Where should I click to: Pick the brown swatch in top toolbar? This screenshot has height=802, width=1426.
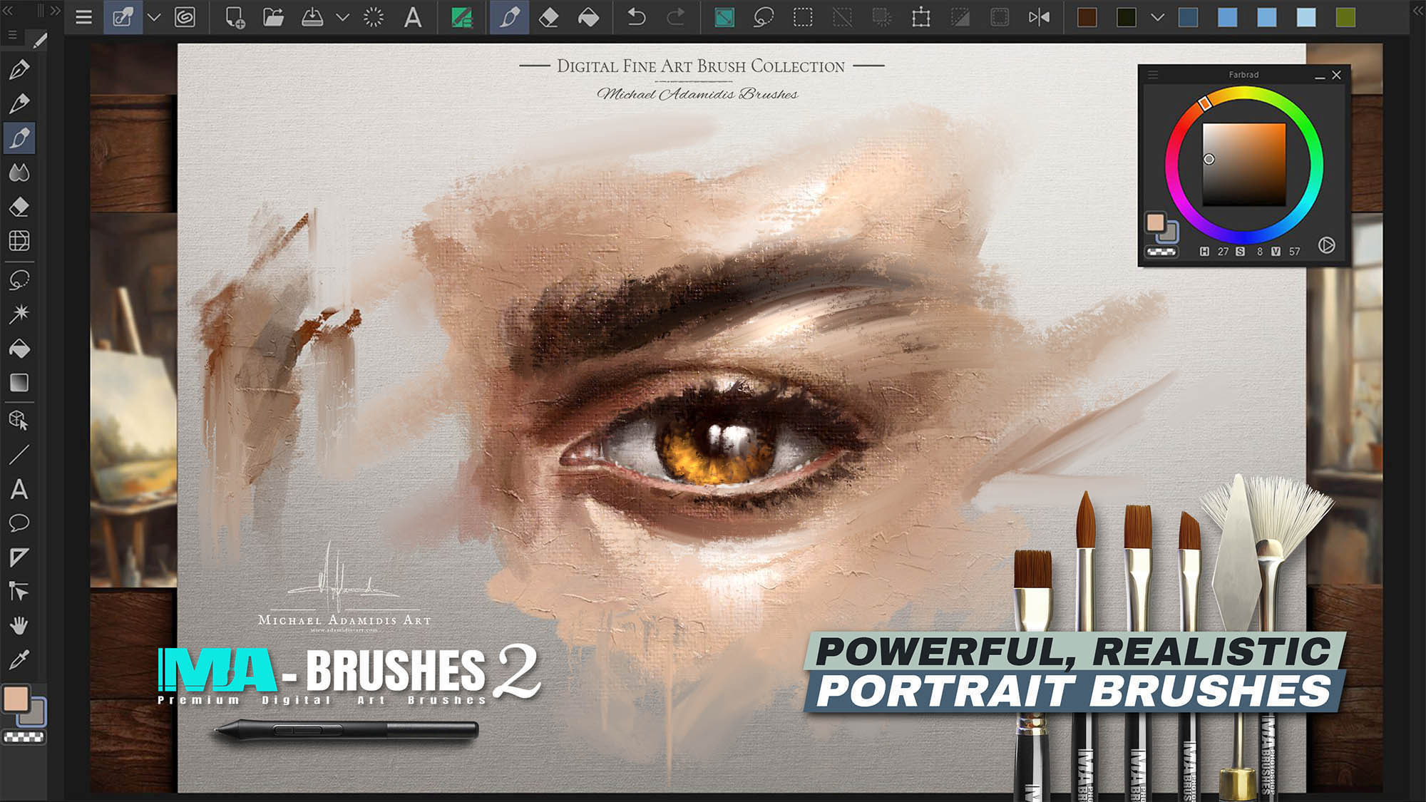[x=1087, y=17]
